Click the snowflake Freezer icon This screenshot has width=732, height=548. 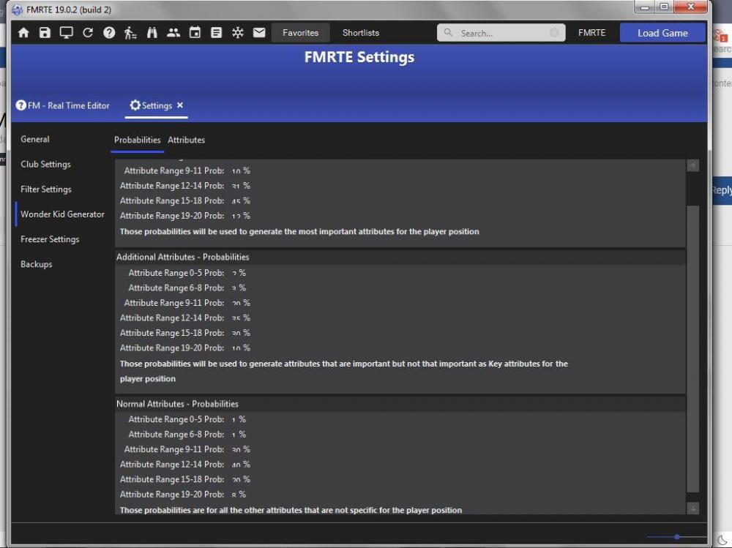click(238, 33)
